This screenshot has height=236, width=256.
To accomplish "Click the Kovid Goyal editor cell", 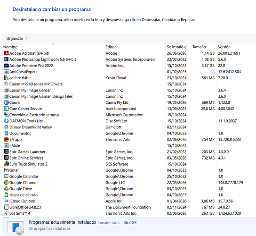I will pyautogui.click(x=116, y=78).
